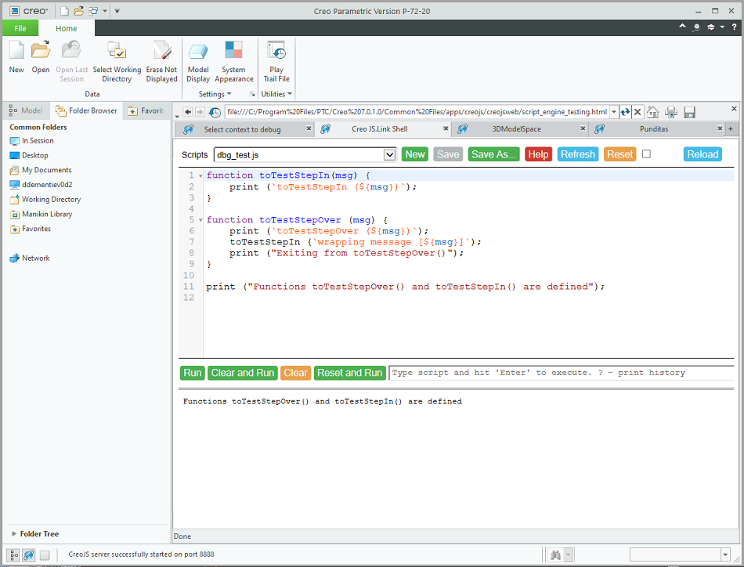Toggle the checkbox next to Reset button
Viewport: 744px width, 567px height.
[x=646, y=154]
